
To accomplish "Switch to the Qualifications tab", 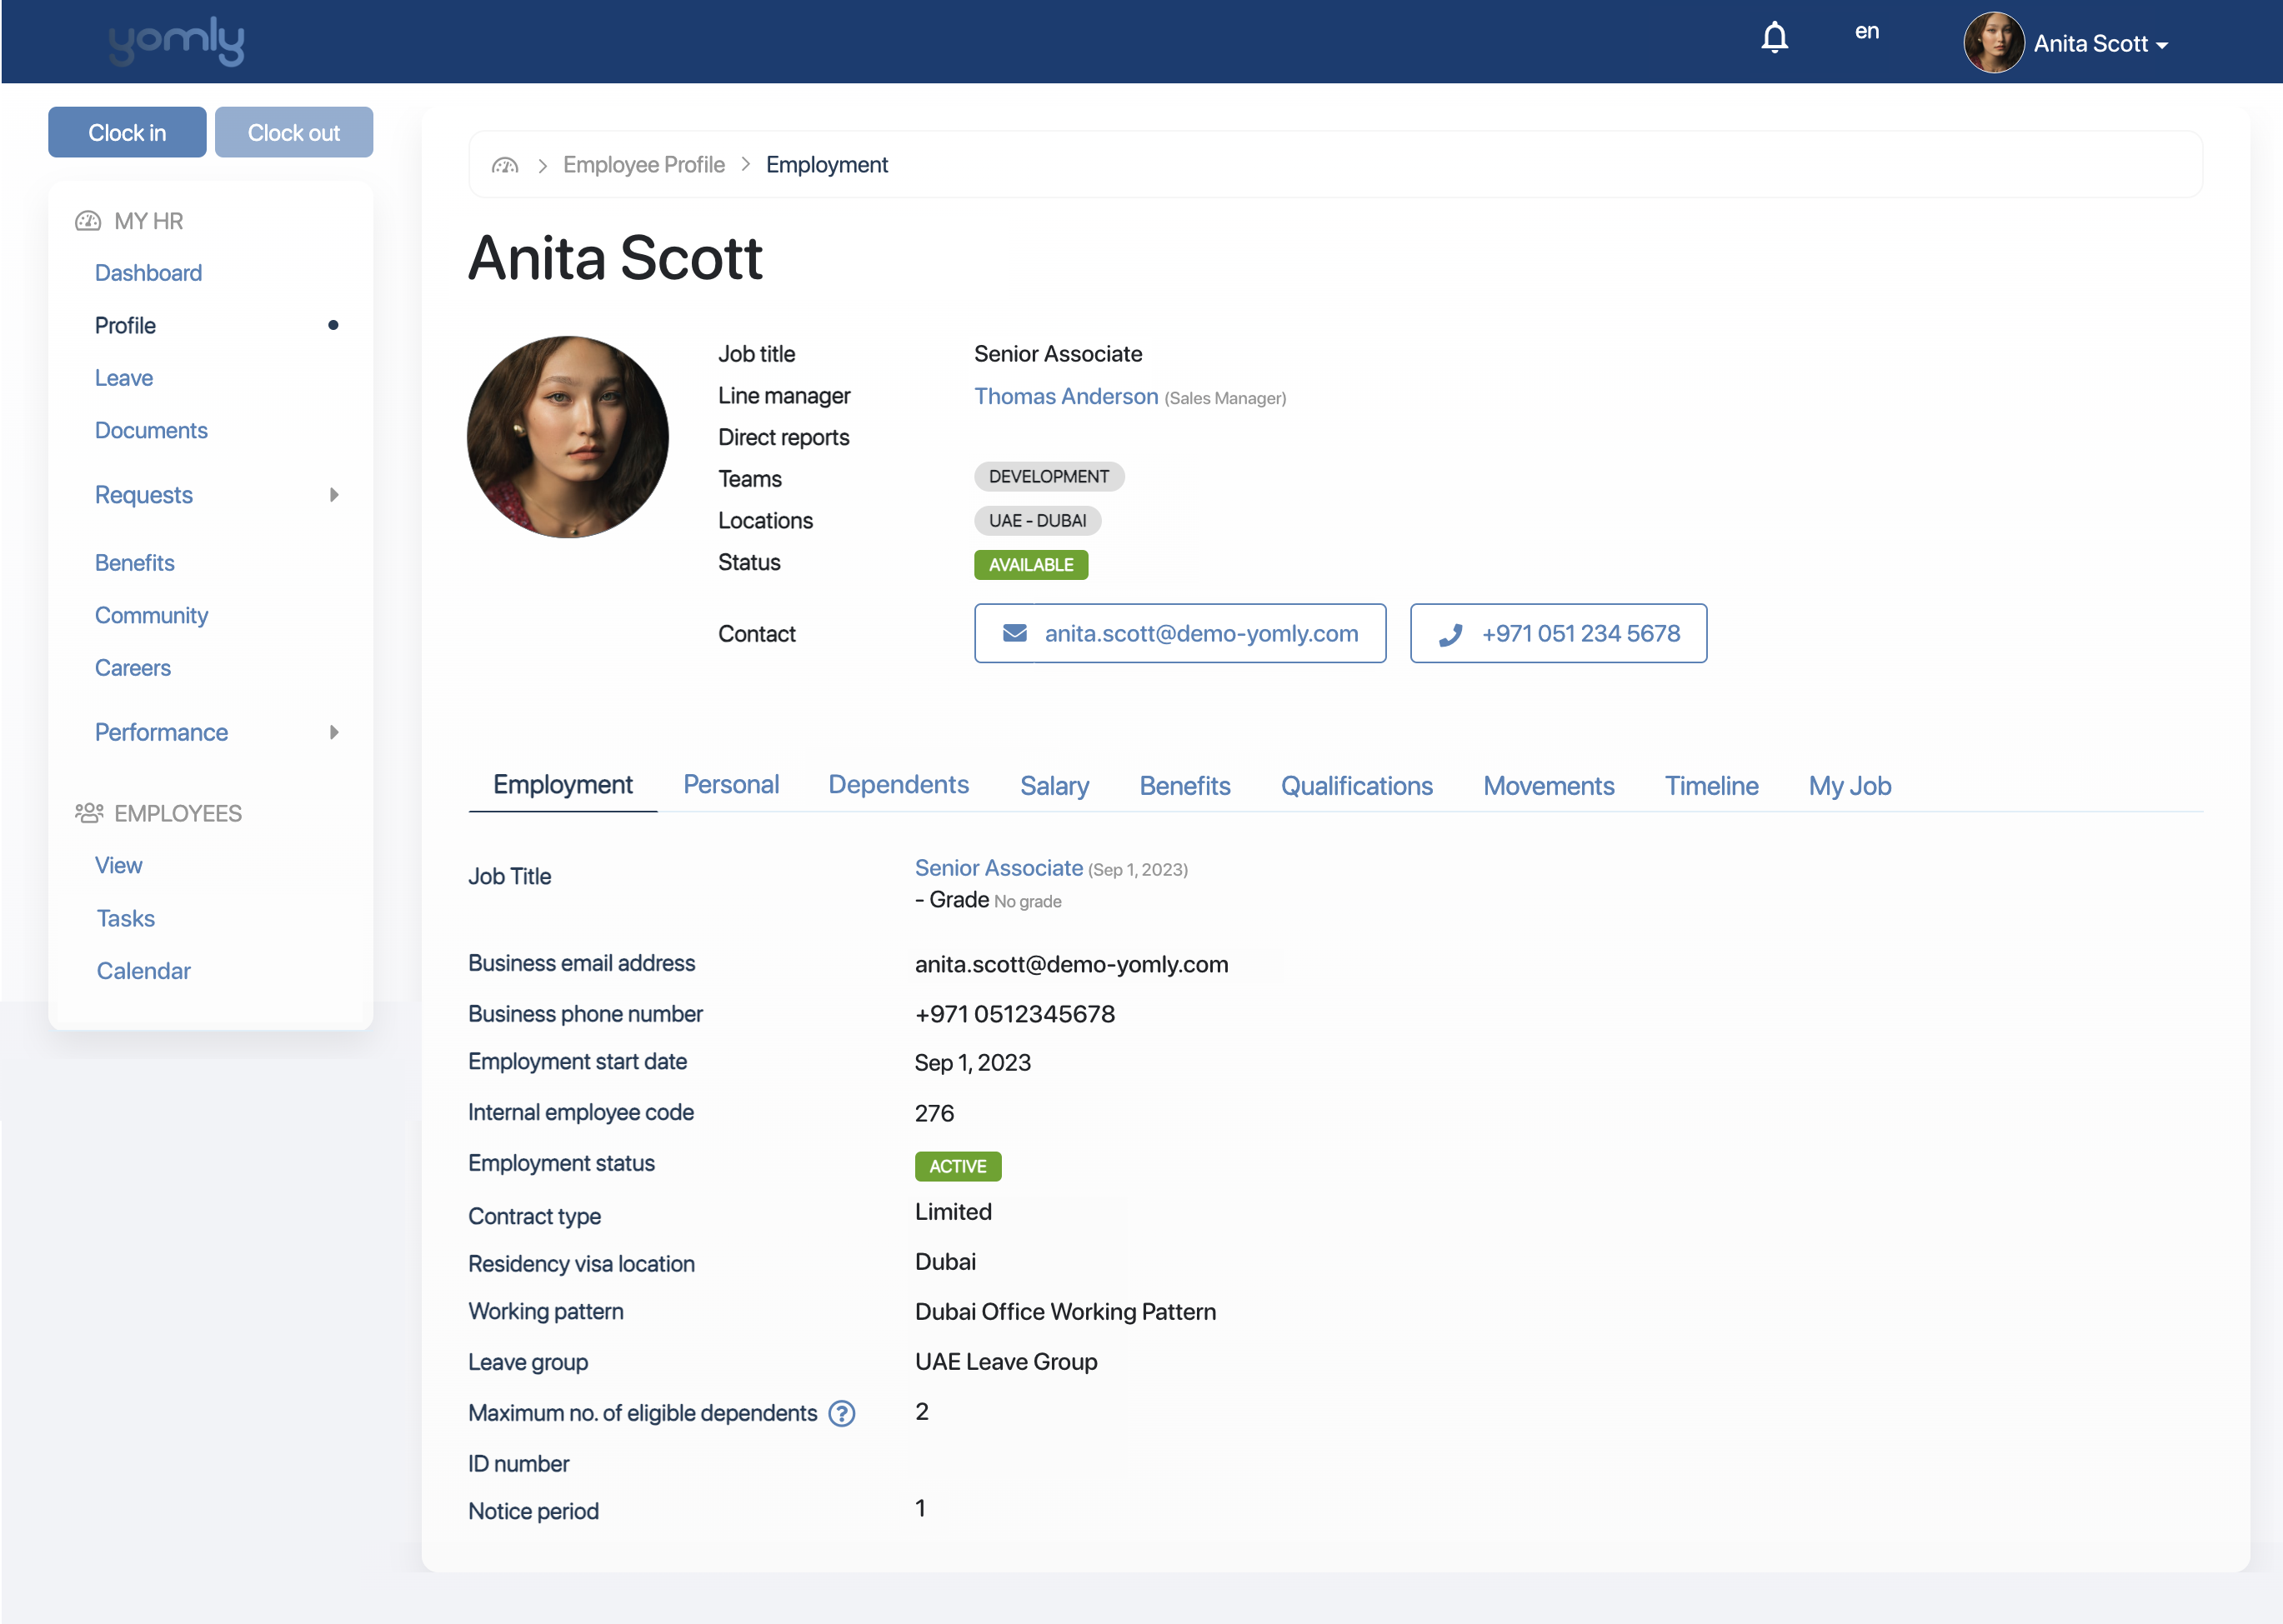I will pyautogui.click(x=1357, y=786).
